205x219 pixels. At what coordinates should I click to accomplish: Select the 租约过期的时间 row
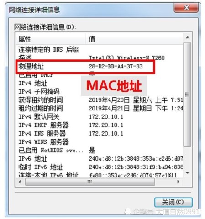(x=100, y=108)
